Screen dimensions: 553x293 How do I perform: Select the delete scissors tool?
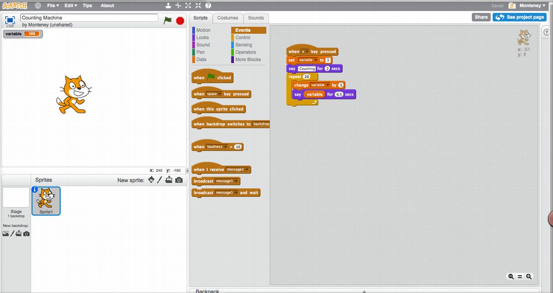coord(178,6)
